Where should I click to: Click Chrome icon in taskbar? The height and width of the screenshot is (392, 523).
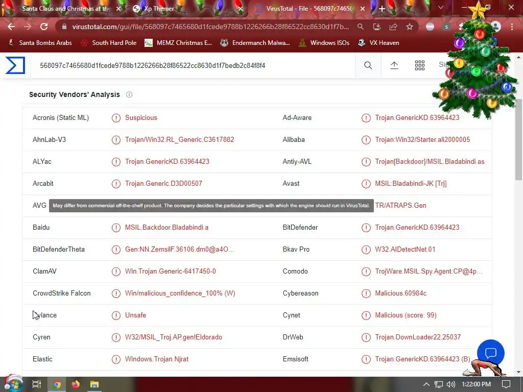(x=57, y=384)
